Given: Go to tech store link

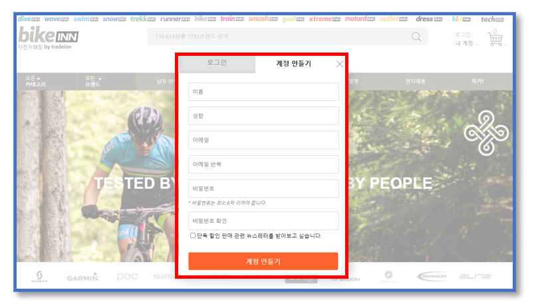Looking at the screenshot, I should [492, 19].
